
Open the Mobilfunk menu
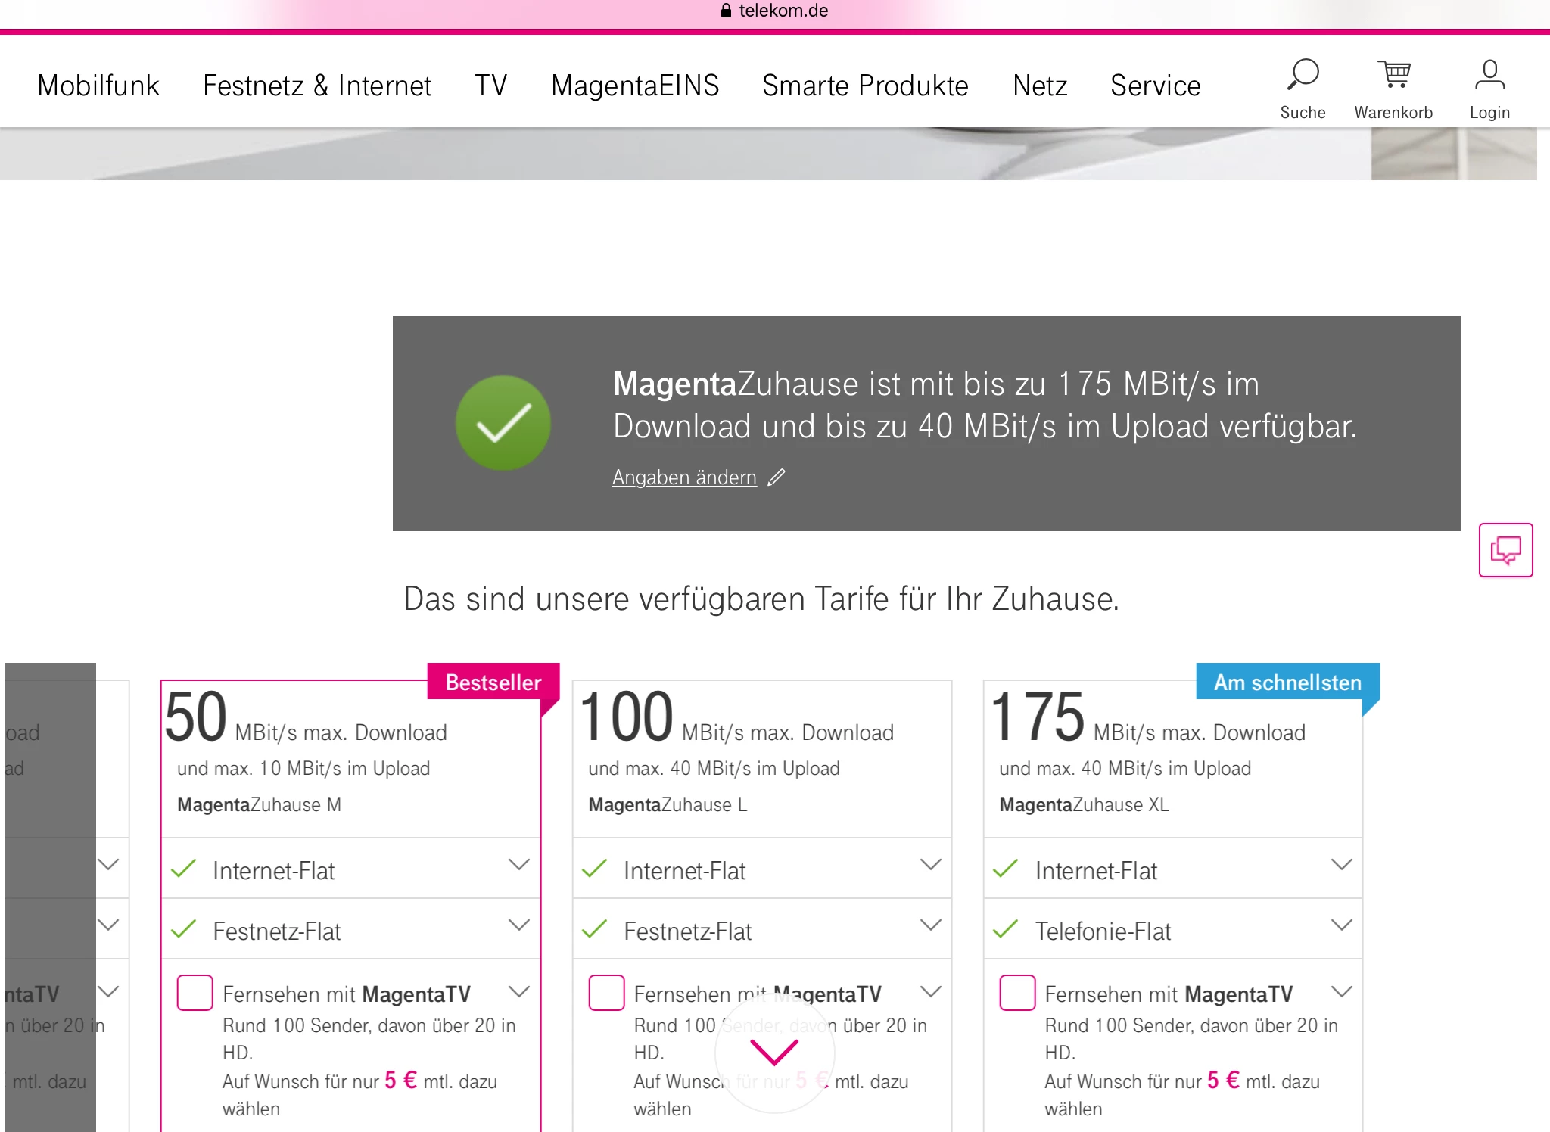pos(98,86)
